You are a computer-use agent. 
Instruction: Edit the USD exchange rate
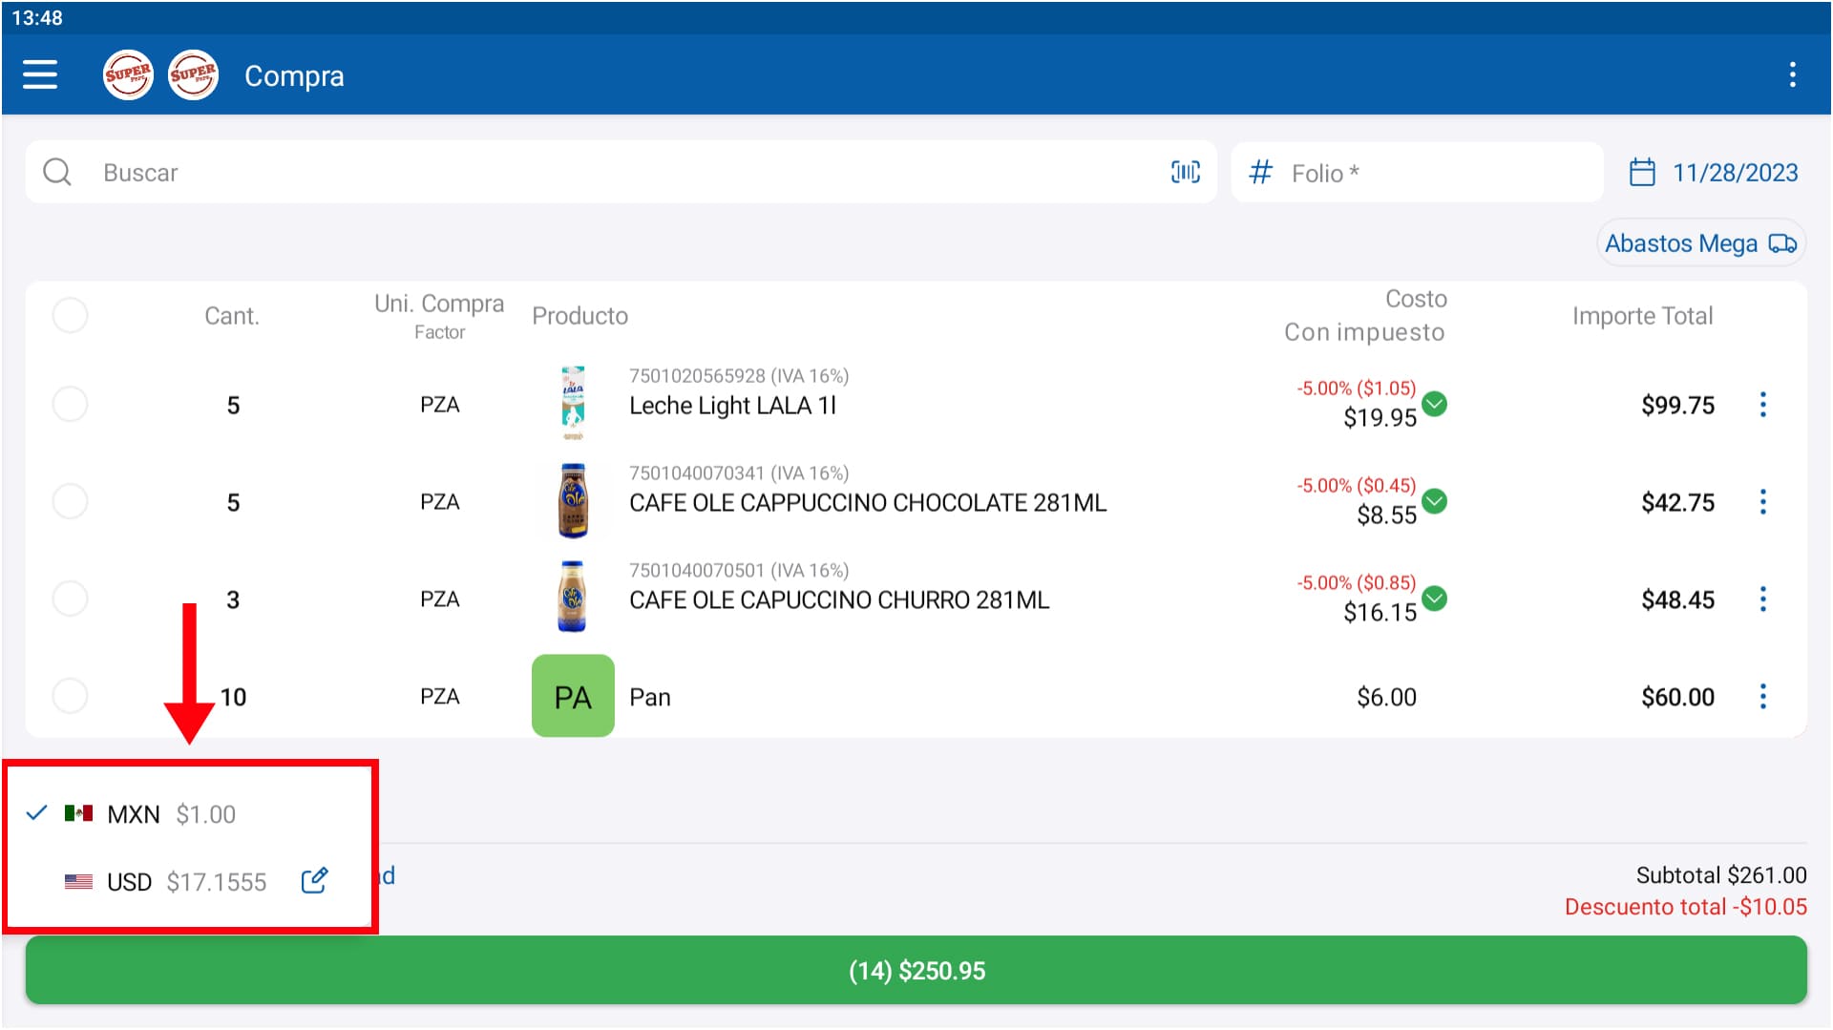tap(314, 880)
